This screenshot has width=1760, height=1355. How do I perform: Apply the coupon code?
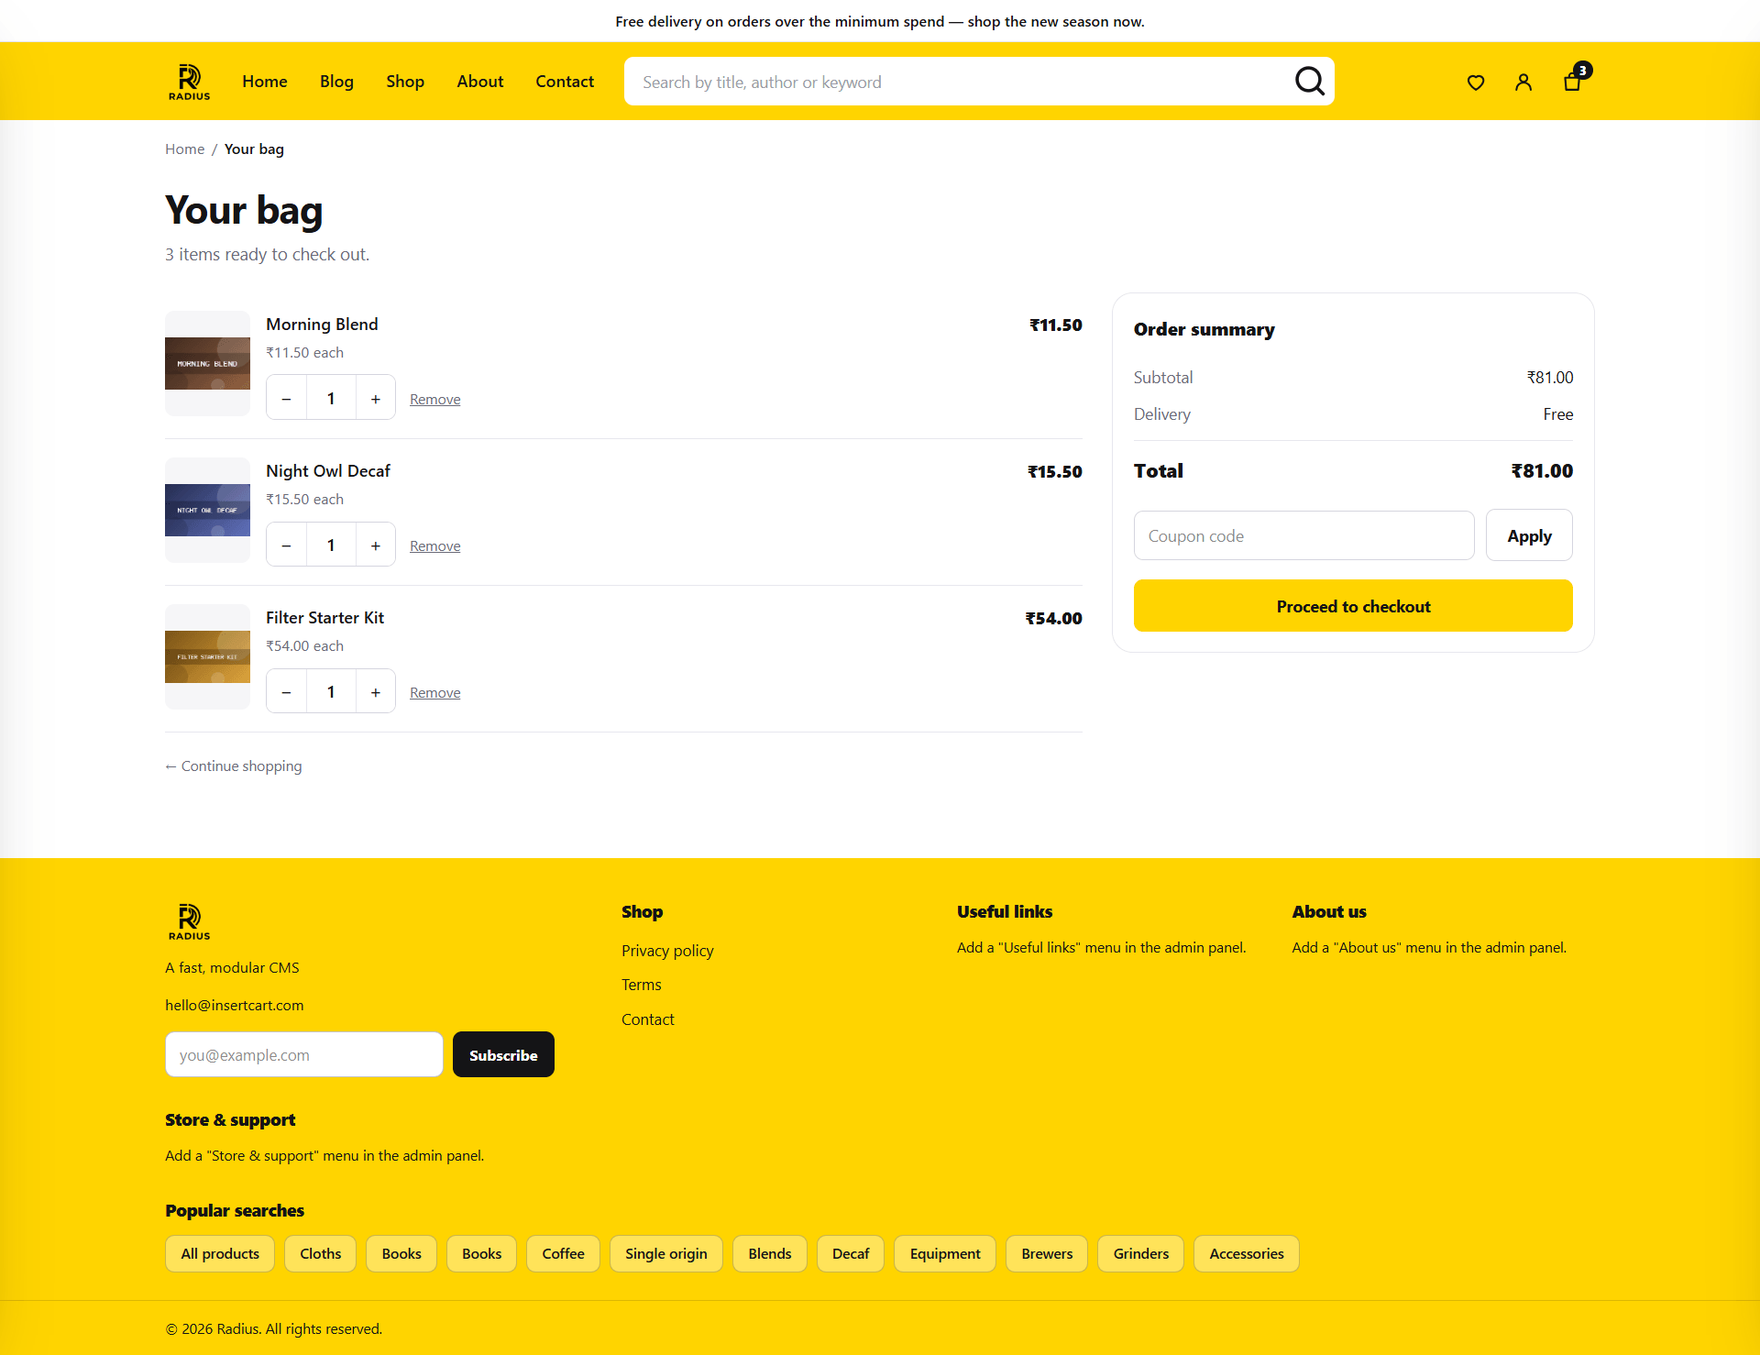pyautogui.click(x=1529, y=535)
